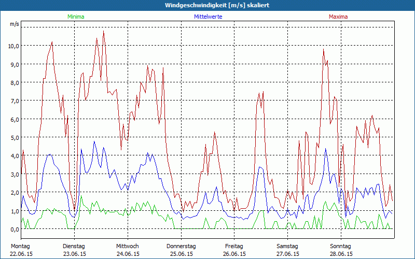
Task: Click the 'Donnerstag' day label
Action: (181, 247)
